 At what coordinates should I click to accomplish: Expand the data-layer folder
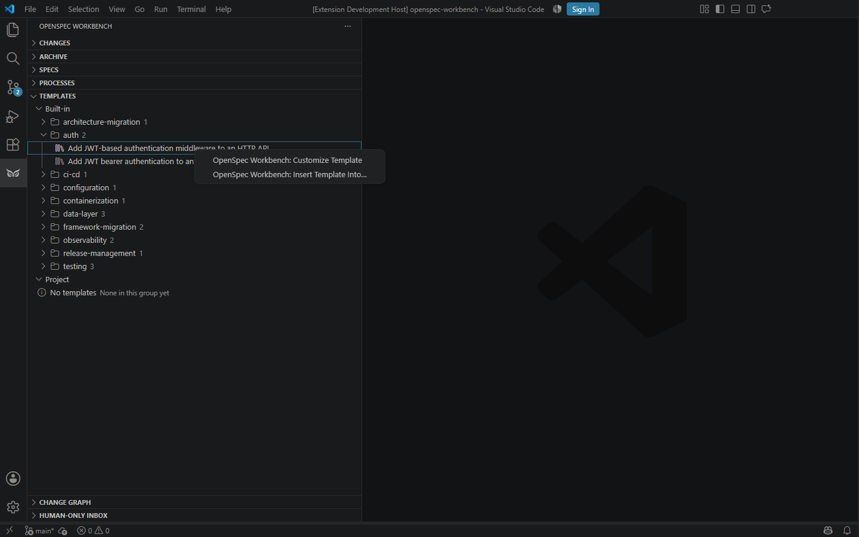pos(194,214)
